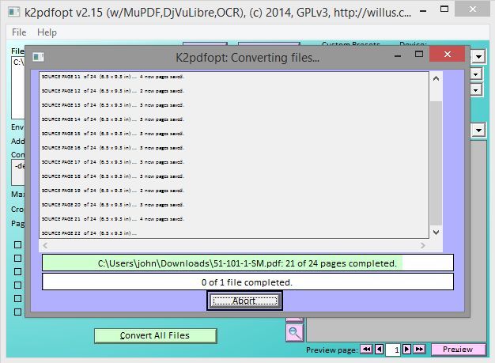Viewport: 495px width, 363px height.
Task: Click Convert All Files button
Action: (155, 335)
